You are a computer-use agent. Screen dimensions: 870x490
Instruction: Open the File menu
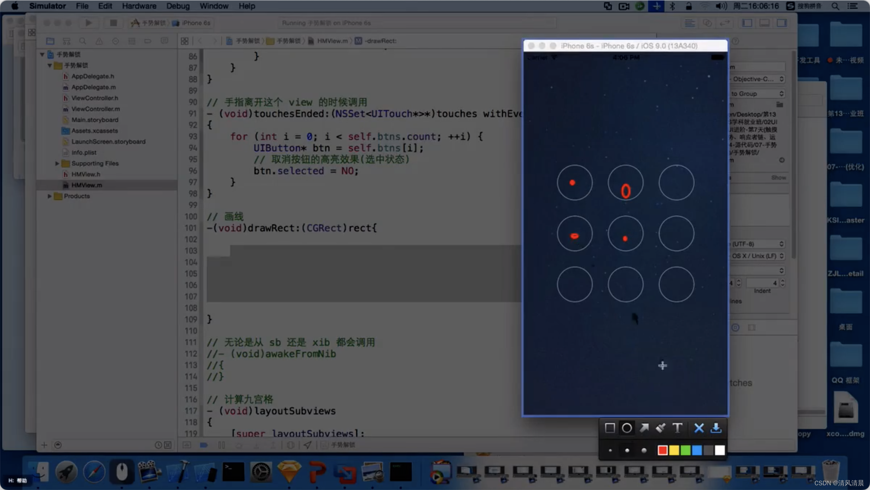[x=82, y=6]
